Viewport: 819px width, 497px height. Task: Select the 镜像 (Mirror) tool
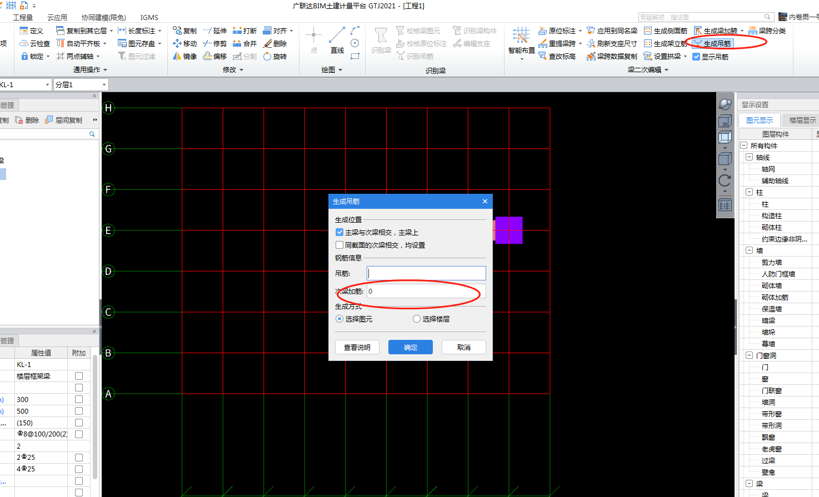pos(184,56)
